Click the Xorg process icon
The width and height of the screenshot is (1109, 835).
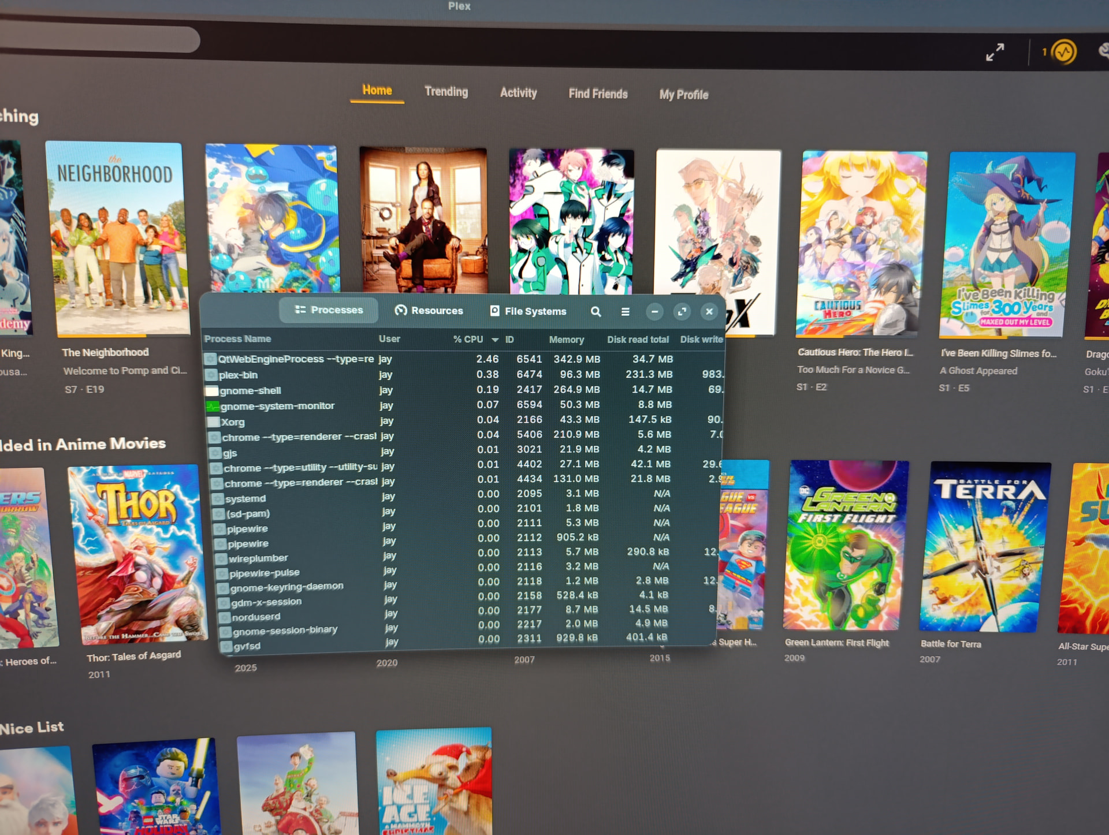(213, 422)
